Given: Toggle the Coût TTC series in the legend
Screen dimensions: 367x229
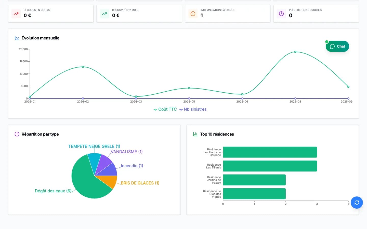Looking at the screenshot, I should tap(165, 109).
